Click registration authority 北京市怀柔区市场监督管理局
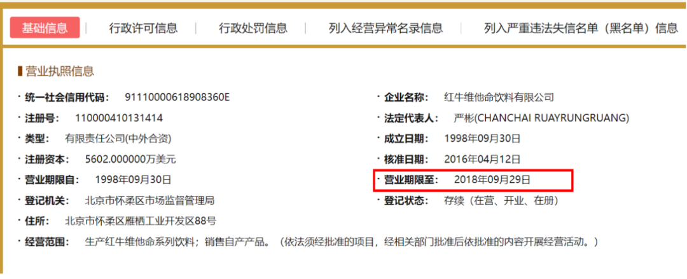Image resolution: width=687 pixels, height=279 pixels. [x=149, y=201]
